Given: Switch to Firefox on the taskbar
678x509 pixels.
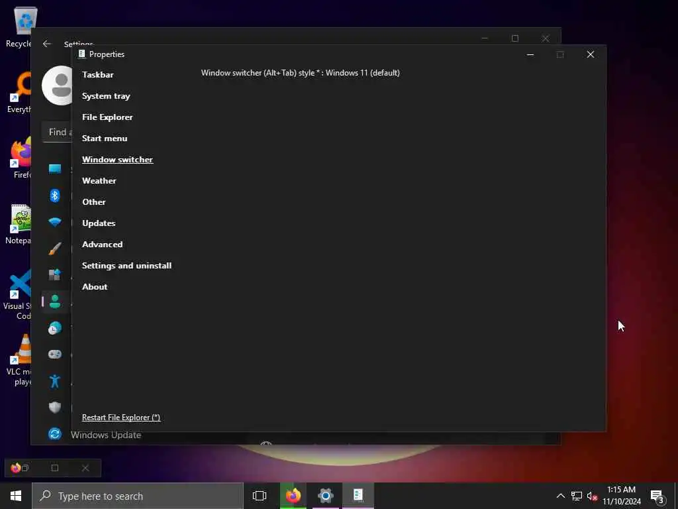Looking at the screenshot, I should click(293, 496).
